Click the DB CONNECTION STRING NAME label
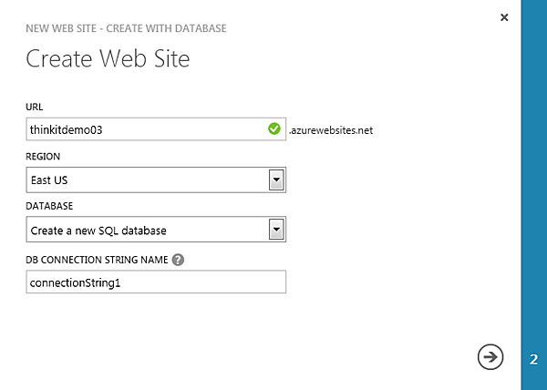Viewport: 547px width, 390px height. 97,260
